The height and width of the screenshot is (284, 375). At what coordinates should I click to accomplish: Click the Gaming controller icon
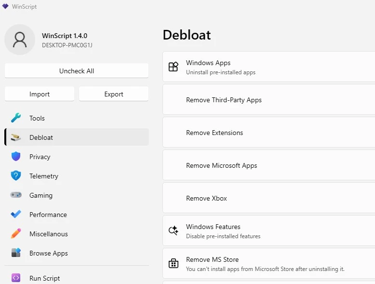pos(16,195)
